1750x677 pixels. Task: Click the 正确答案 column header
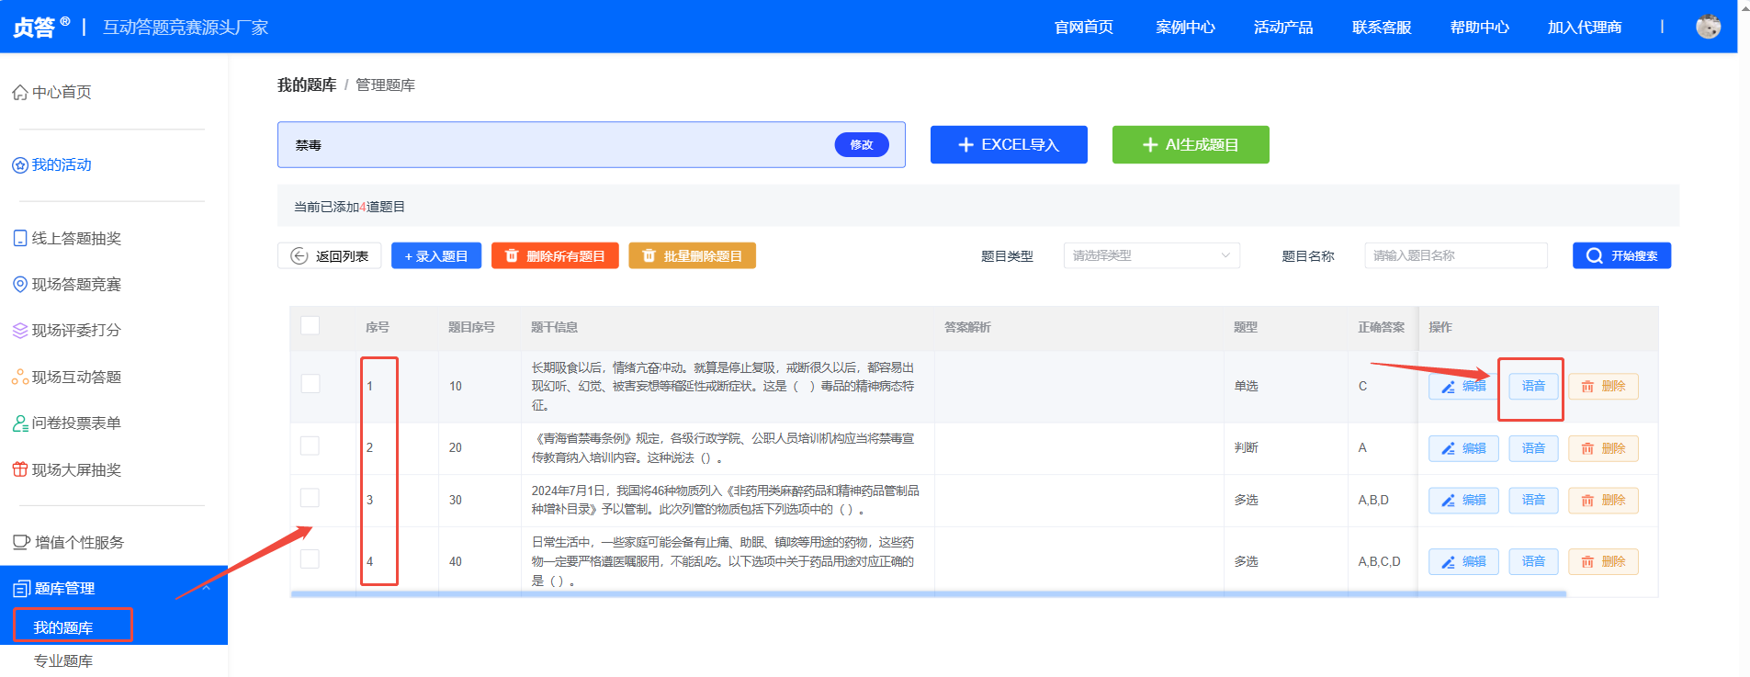pyautogui.click(x=1381, y=327)
